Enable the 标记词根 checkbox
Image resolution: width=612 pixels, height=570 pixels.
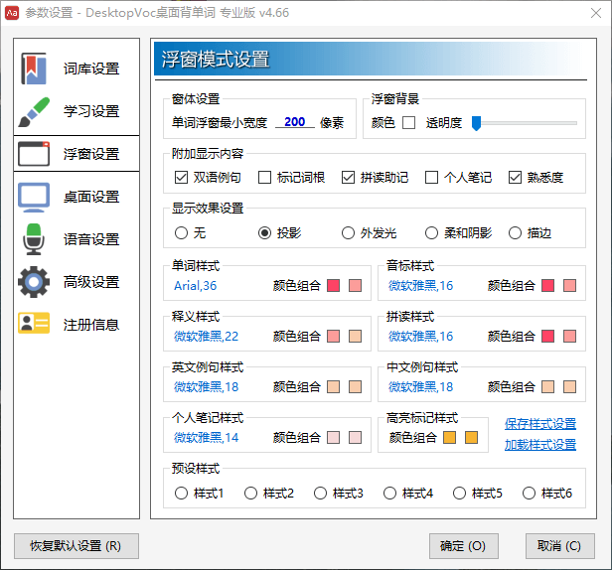pos(264,178)
